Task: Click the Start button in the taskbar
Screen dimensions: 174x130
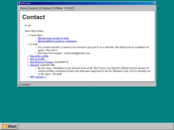Action: [9, 126]
